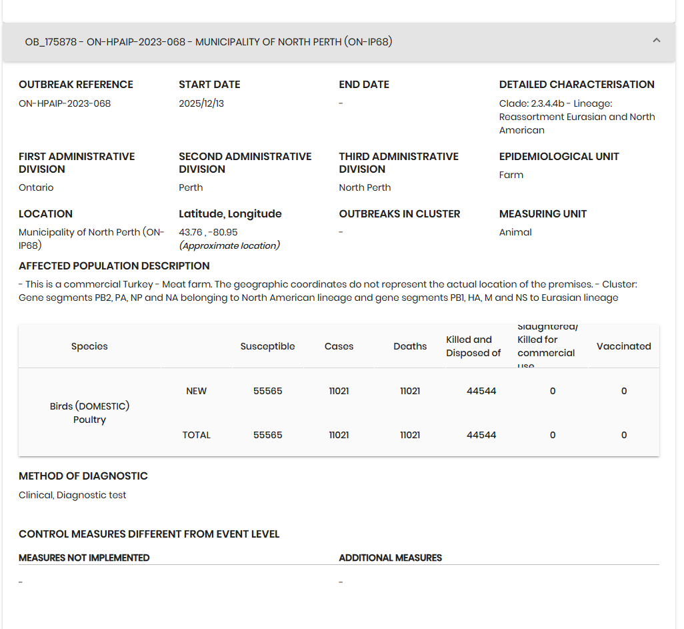Click the Measures Not Implemented heading
Screen dimensions: 684x629
[84, 558]
